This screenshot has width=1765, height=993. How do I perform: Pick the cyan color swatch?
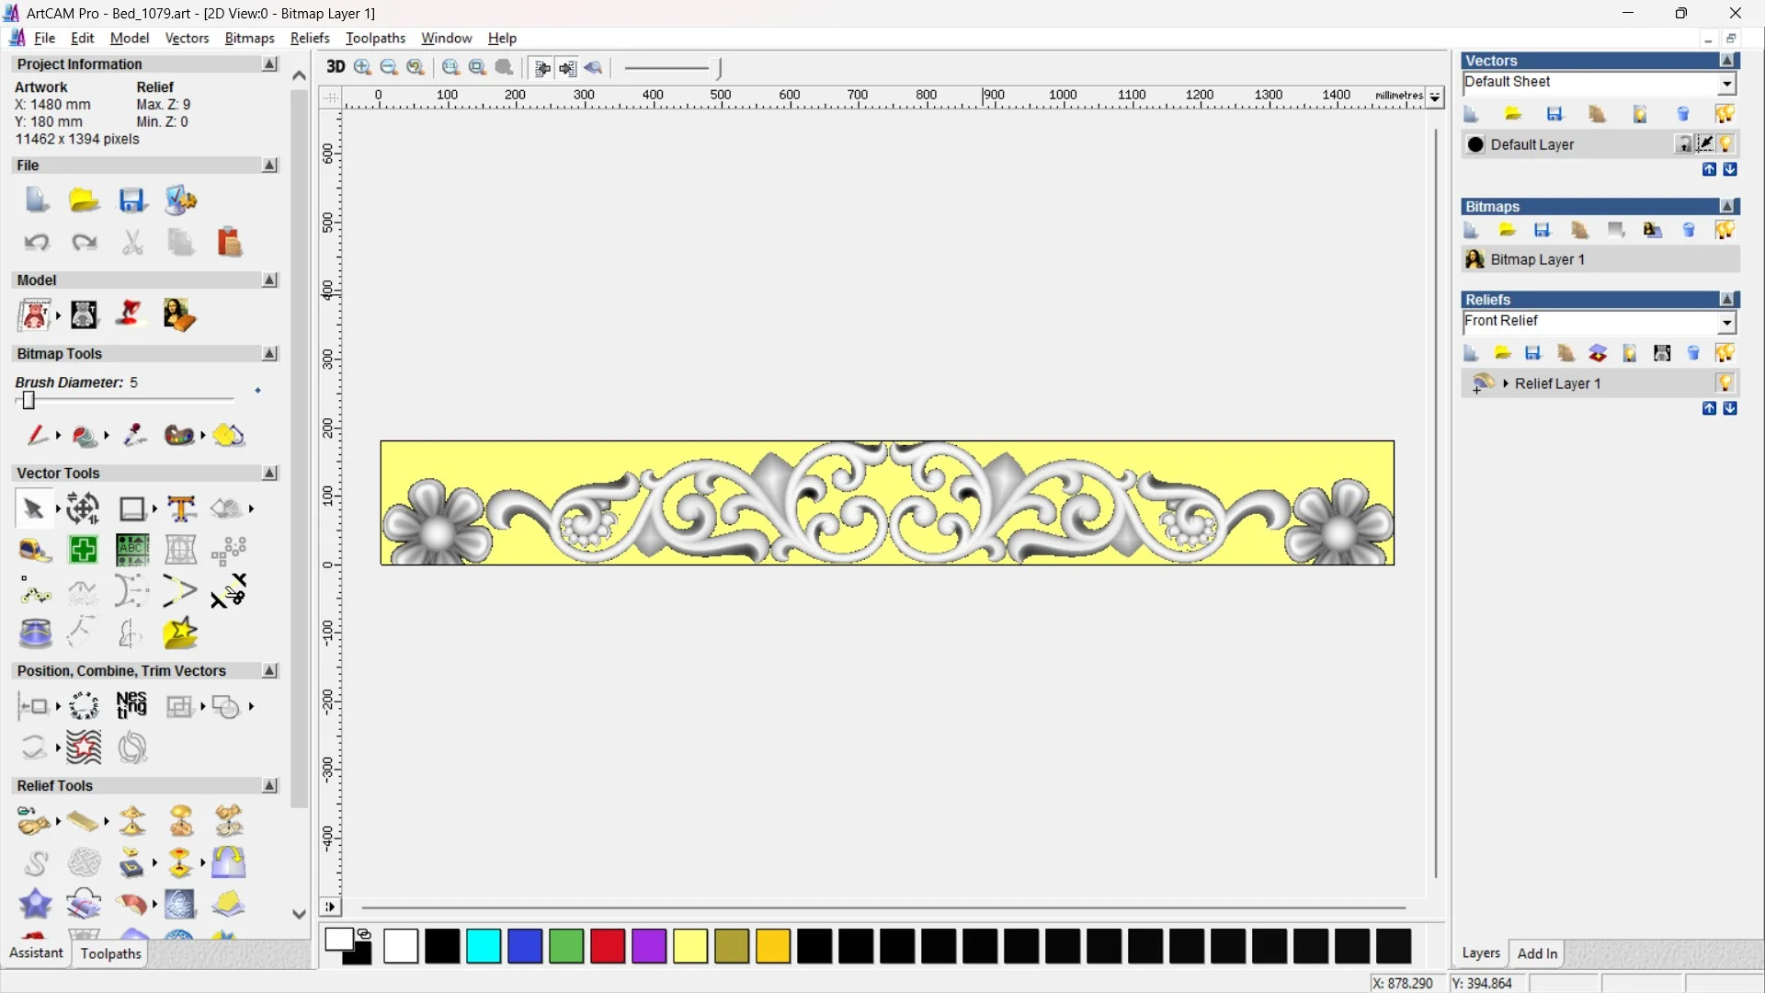pos(484,946)
